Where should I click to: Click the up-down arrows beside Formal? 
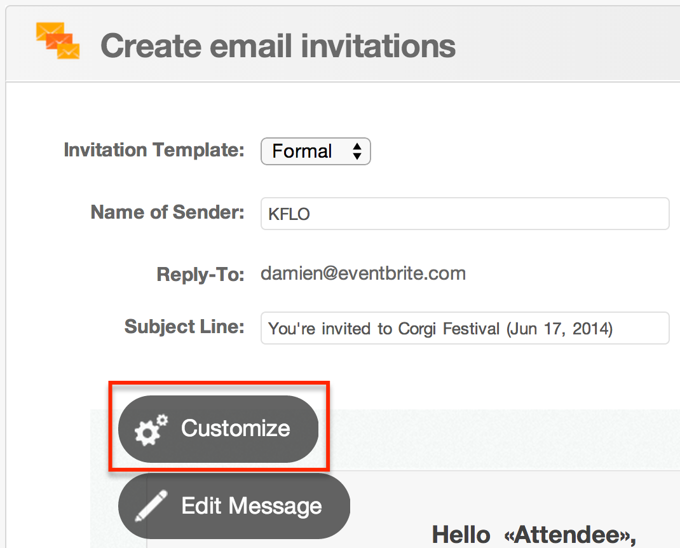click(x=357, y=151)
